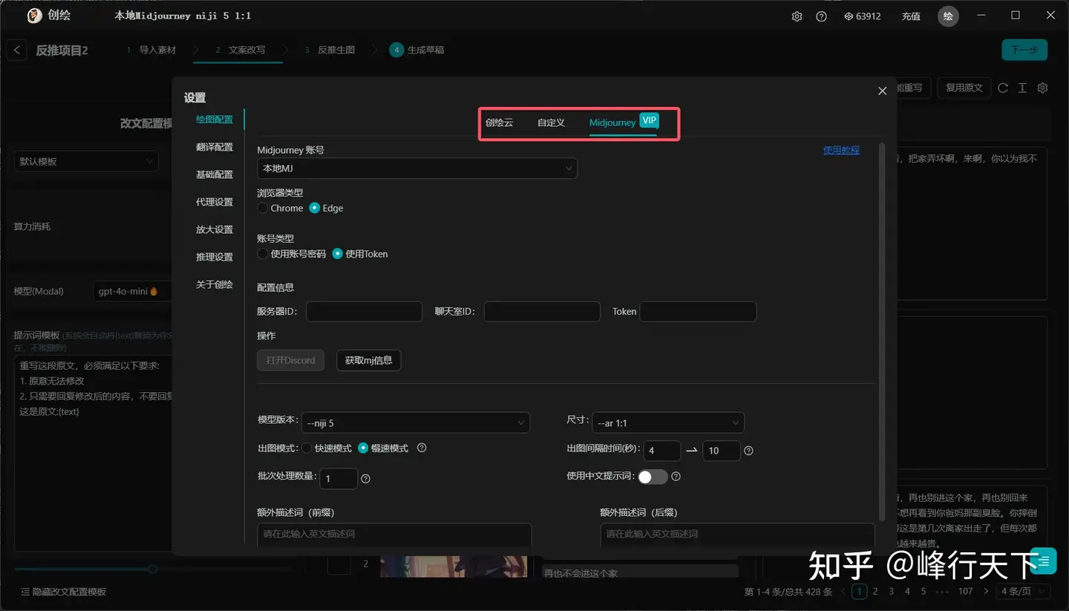Image resolution: width=1069 pixels, height=611 pixels.
Task: Click interval maximum field showing 10
Action: 722,451
